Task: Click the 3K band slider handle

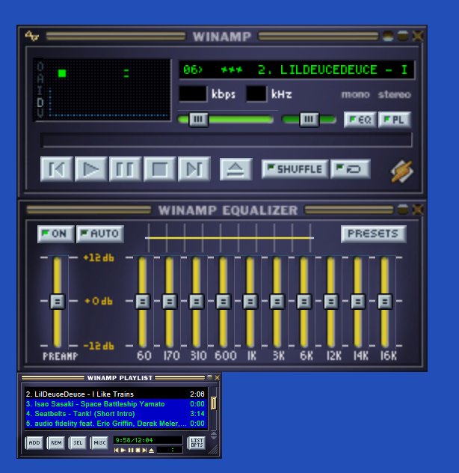Action: [x=277, y=302]
